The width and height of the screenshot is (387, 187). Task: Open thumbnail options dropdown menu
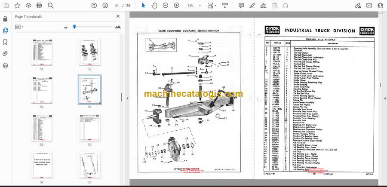(x=19, y=27)
